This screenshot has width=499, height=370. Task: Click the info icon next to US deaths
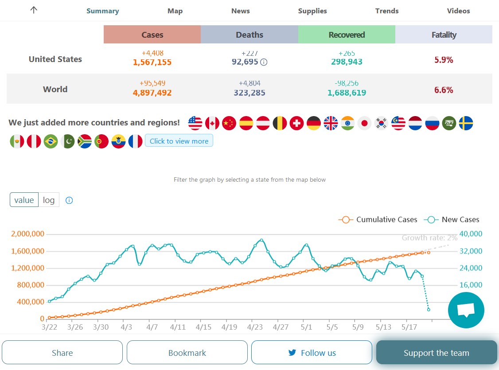[264, 62]
